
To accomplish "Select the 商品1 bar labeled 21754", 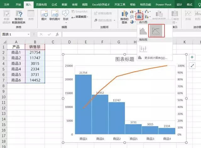I will 83,104.
